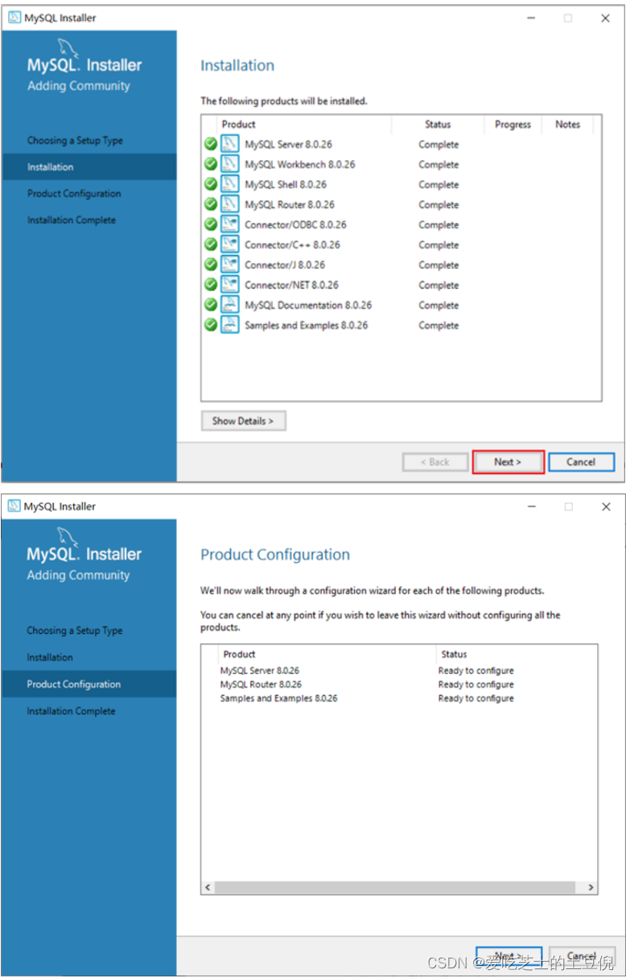Screen dimensions: 626x978
Task: Select Choosing a Setup Type in Product Configuration window sidebar
Action: click(x=75, y=631)
